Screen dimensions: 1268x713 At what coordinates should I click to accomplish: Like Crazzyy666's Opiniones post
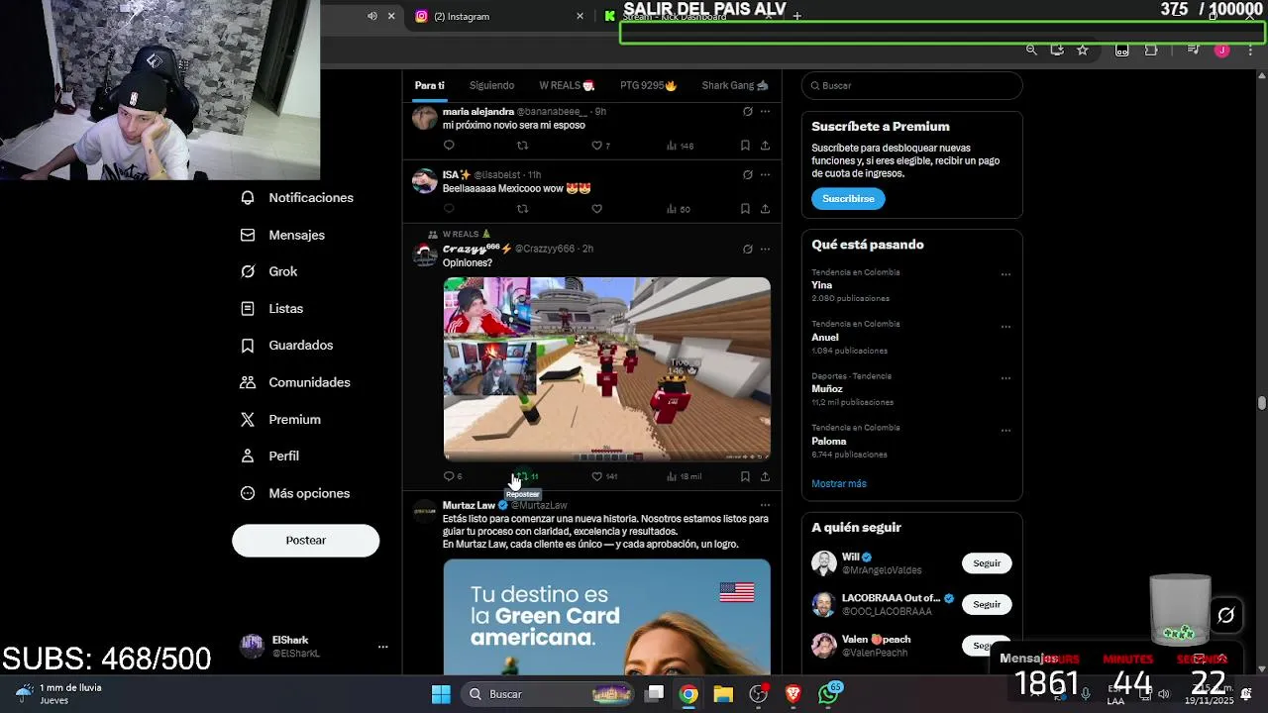(604, 476)
